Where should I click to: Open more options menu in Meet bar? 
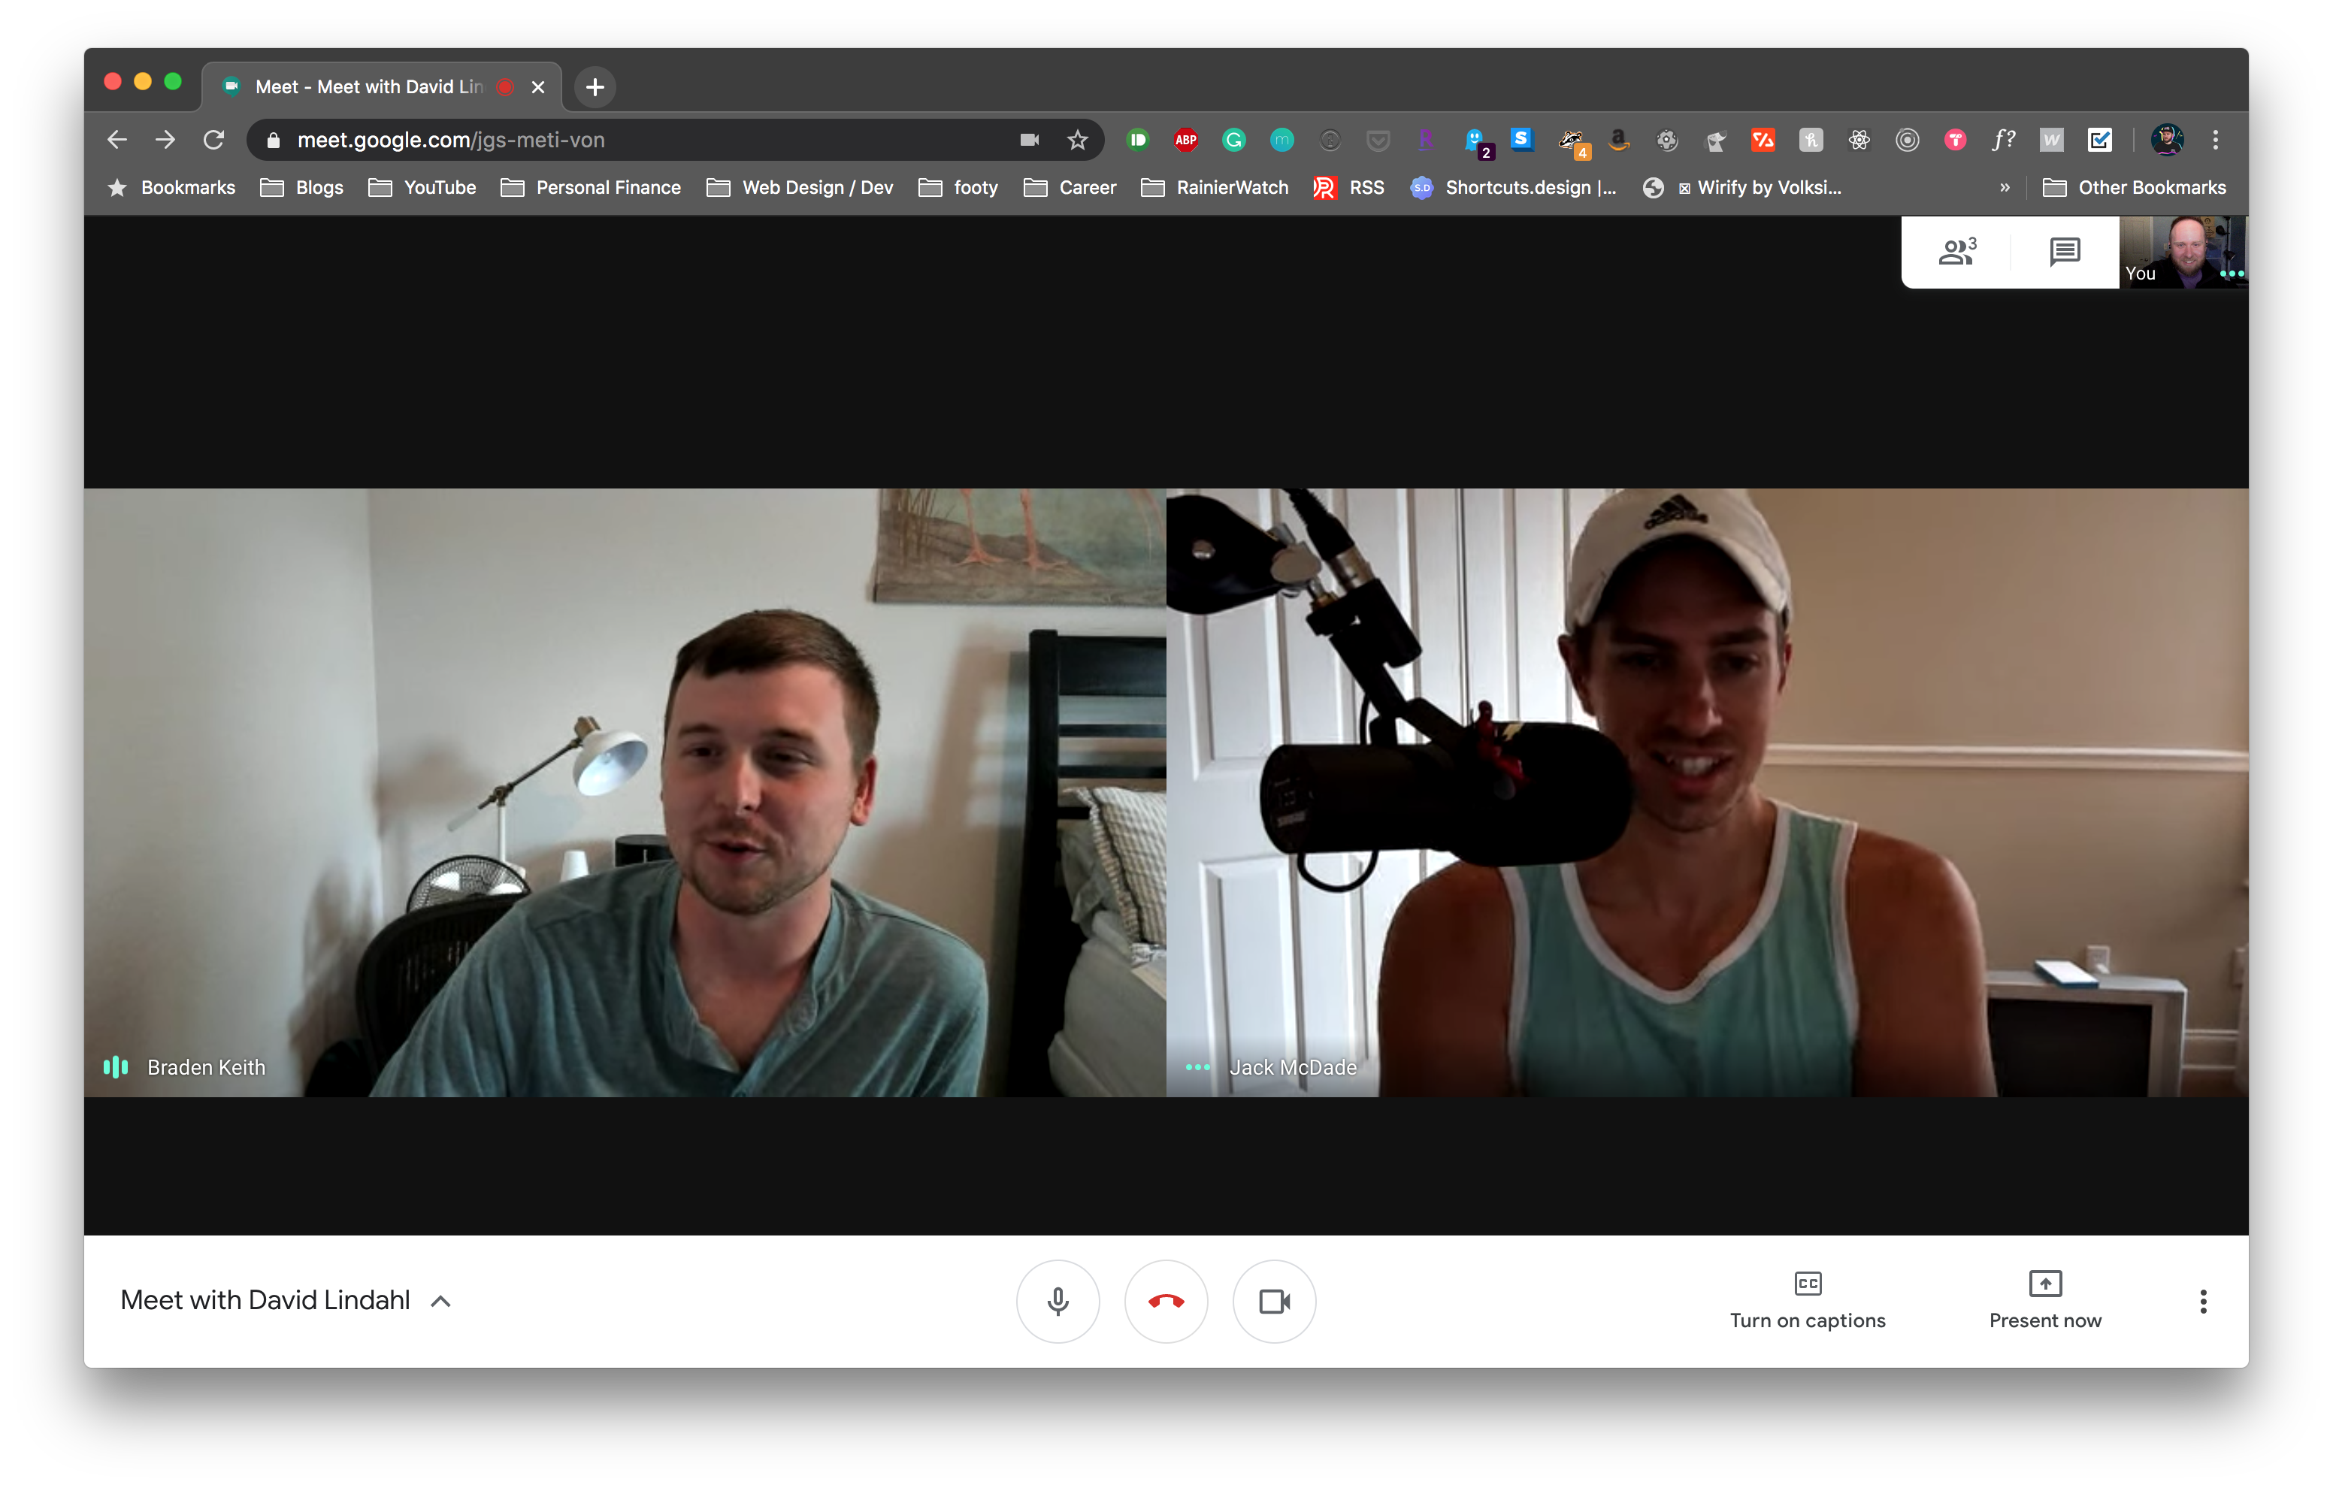2202,1301
